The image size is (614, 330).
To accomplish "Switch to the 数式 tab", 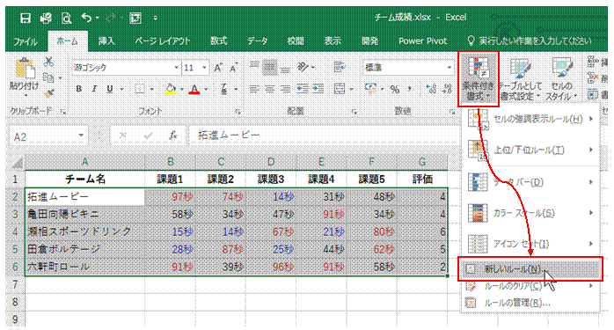I will (218, 40).
